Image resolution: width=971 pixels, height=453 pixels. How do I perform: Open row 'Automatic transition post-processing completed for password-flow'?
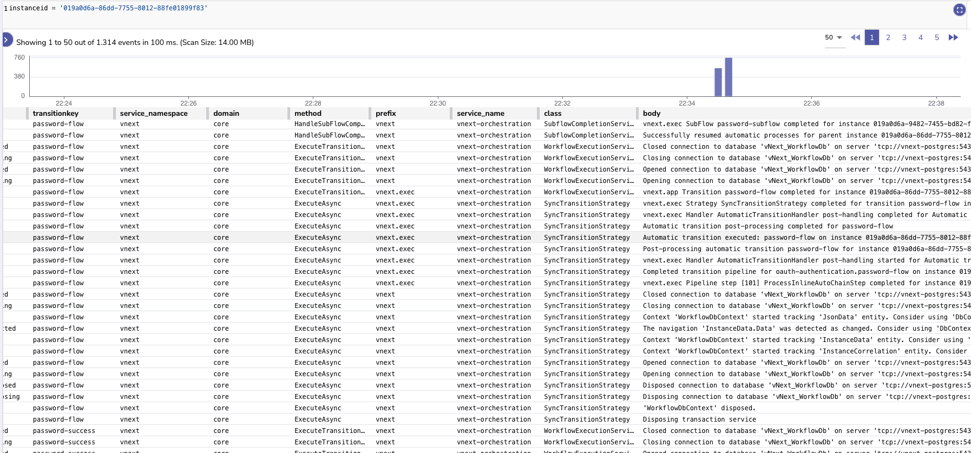tap(487, 226)
